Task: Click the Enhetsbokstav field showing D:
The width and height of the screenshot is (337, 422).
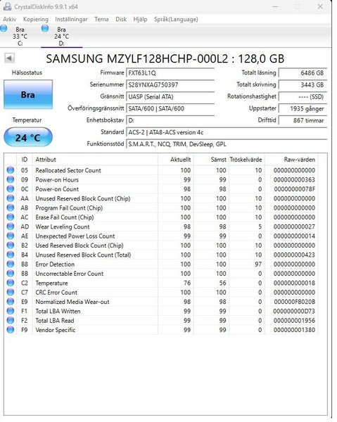Action: pyautogui.click(x=170, y=120)
